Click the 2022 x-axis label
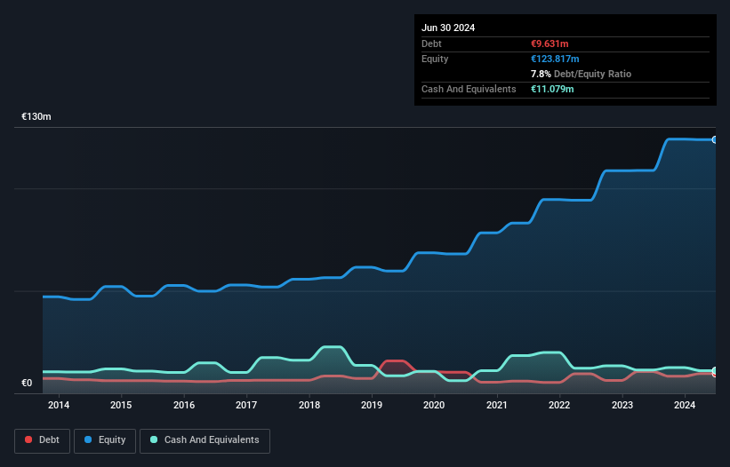The image size is (730, 467). 559,405
